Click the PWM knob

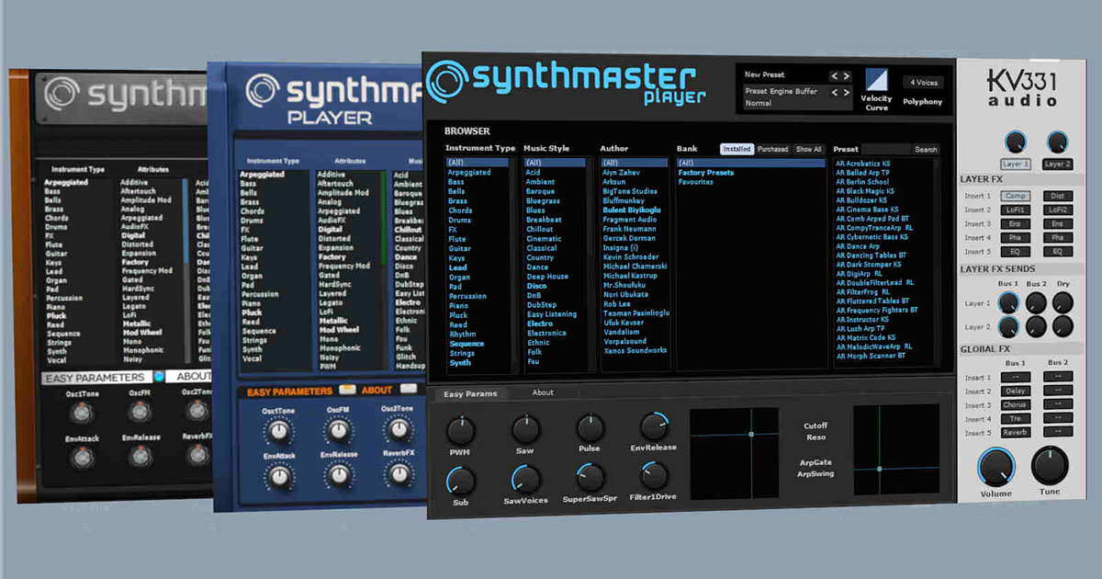click(x=460, y=430)
